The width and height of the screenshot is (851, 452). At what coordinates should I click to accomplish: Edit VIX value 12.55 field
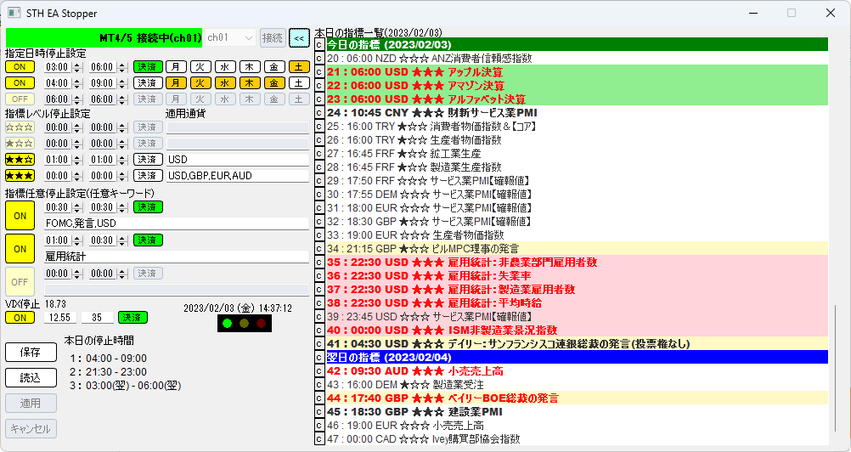[x=59, y=318]
